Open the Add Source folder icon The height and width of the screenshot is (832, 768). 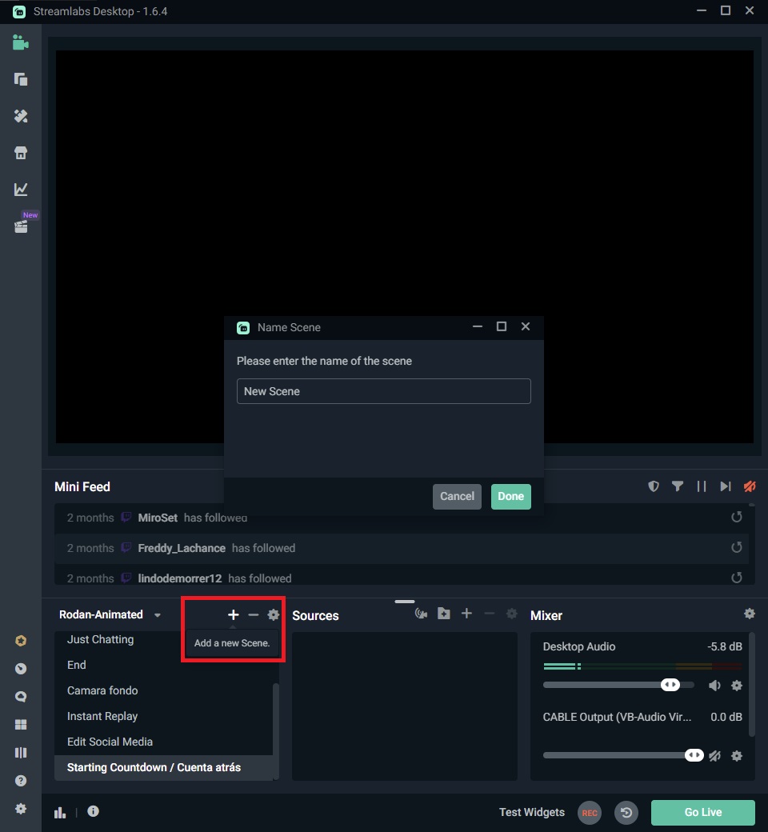pyautogui.click(x=444, y=614)
